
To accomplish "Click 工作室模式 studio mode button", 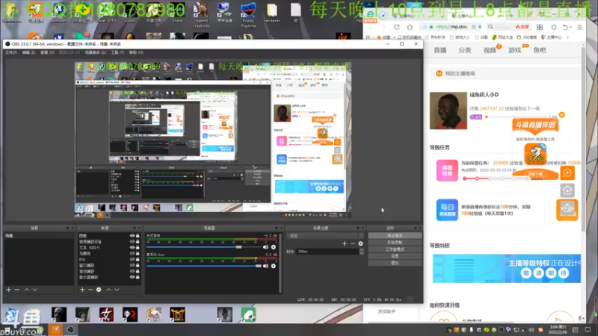I will [395, 249].
